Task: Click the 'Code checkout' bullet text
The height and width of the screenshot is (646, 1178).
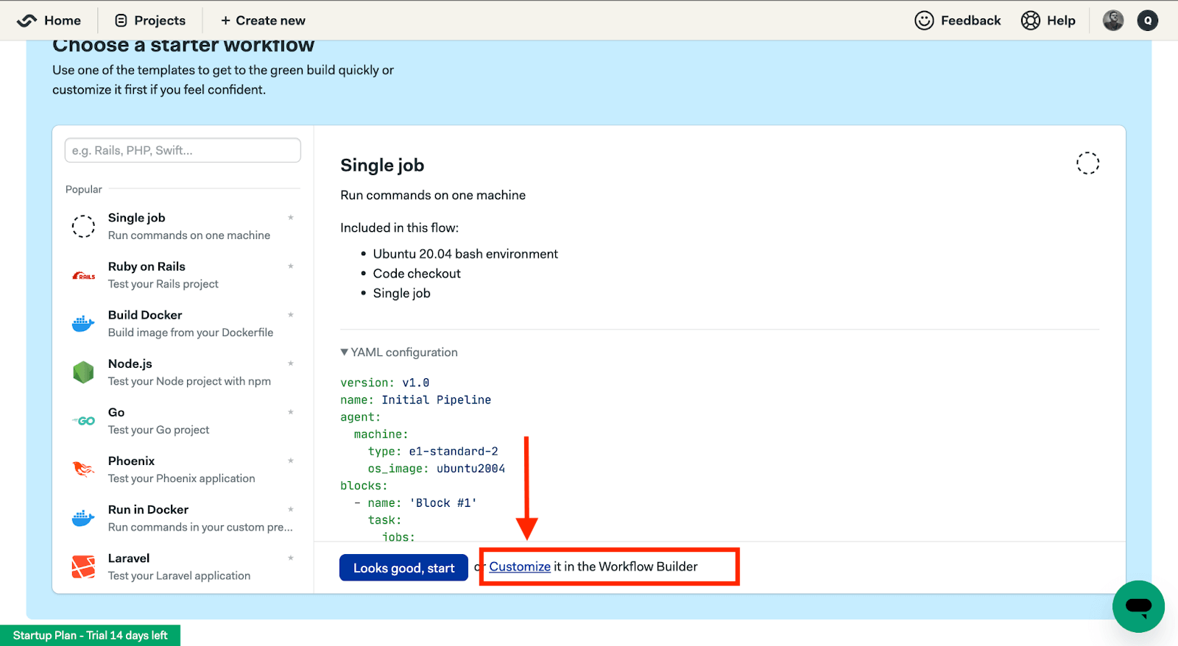Action: click(x=417, y=274)
